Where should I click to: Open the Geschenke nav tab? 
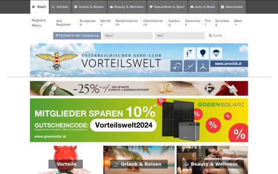click(x=232, y=7)
